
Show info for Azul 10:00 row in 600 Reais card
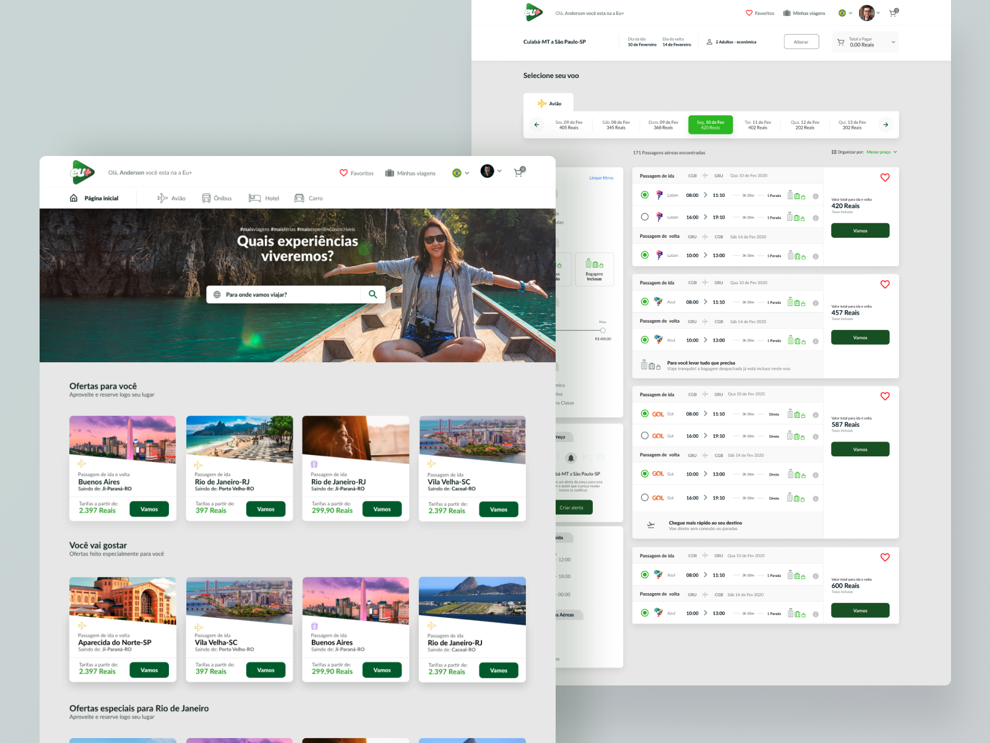[x=816, y=614]
